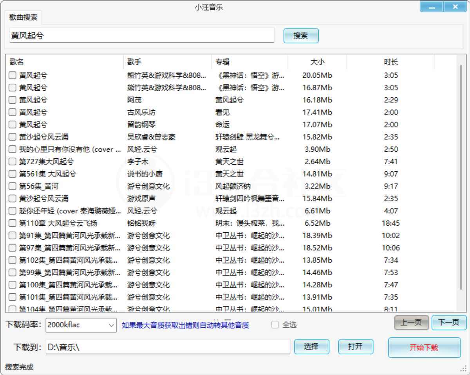470x375 pixels.
Task: Tick the 趁你还年轻 row checkbox
Action: click(x=13, y=211)
